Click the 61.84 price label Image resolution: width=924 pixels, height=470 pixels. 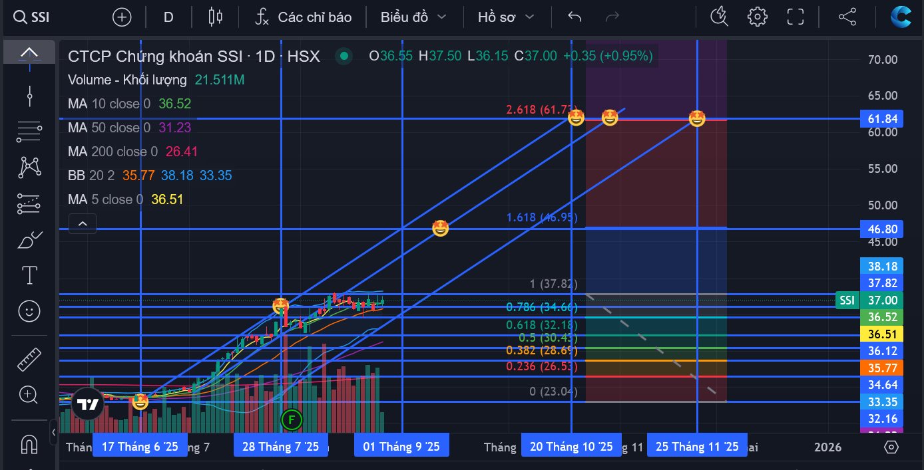click(x=883, y=119)
